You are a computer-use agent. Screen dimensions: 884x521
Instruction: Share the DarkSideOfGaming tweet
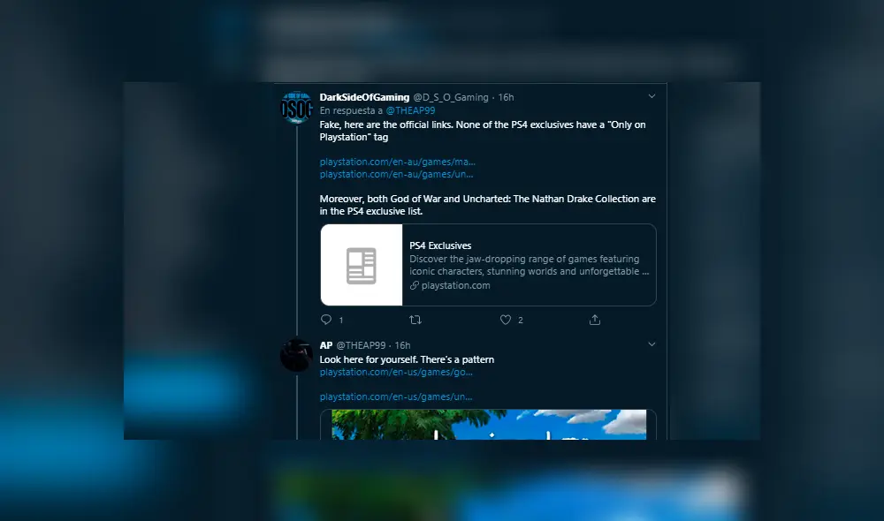(x=595, y=320)
